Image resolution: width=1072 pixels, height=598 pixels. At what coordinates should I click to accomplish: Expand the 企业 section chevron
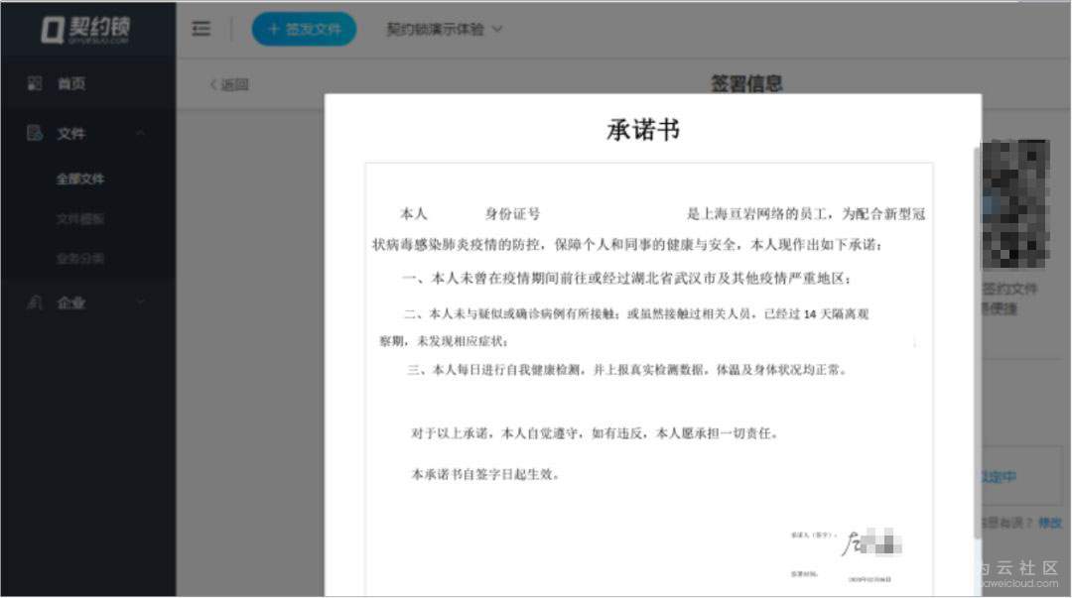click(140, 302)
